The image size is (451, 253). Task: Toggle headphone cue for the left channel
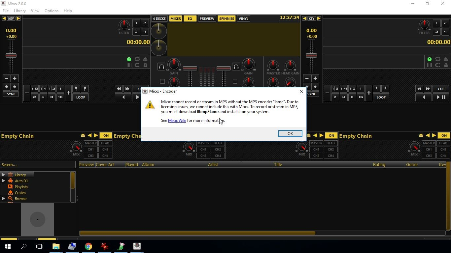coord(161,67)
